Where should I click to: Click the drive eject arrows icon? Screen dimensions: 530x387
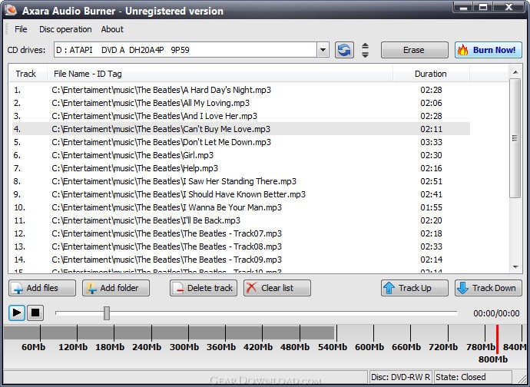pos(365,50)
